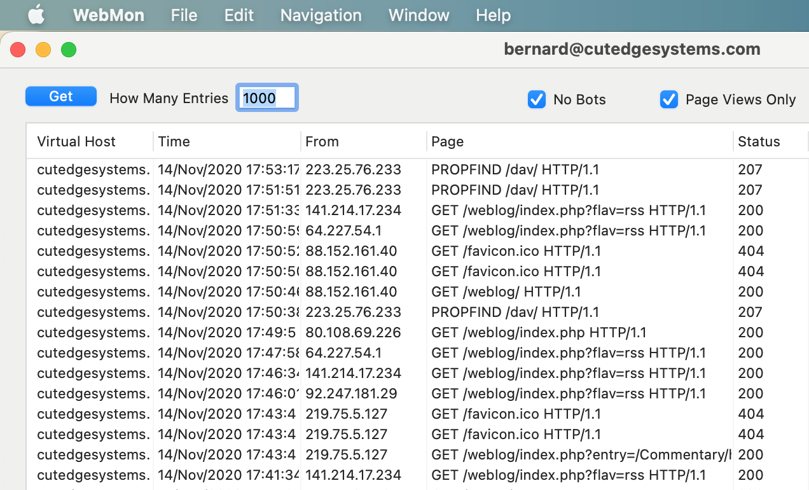This screenshot has height=490, width=809.
Task: Open the WebMon application menu
Action: pyautogui.click(x=109, y=15)
